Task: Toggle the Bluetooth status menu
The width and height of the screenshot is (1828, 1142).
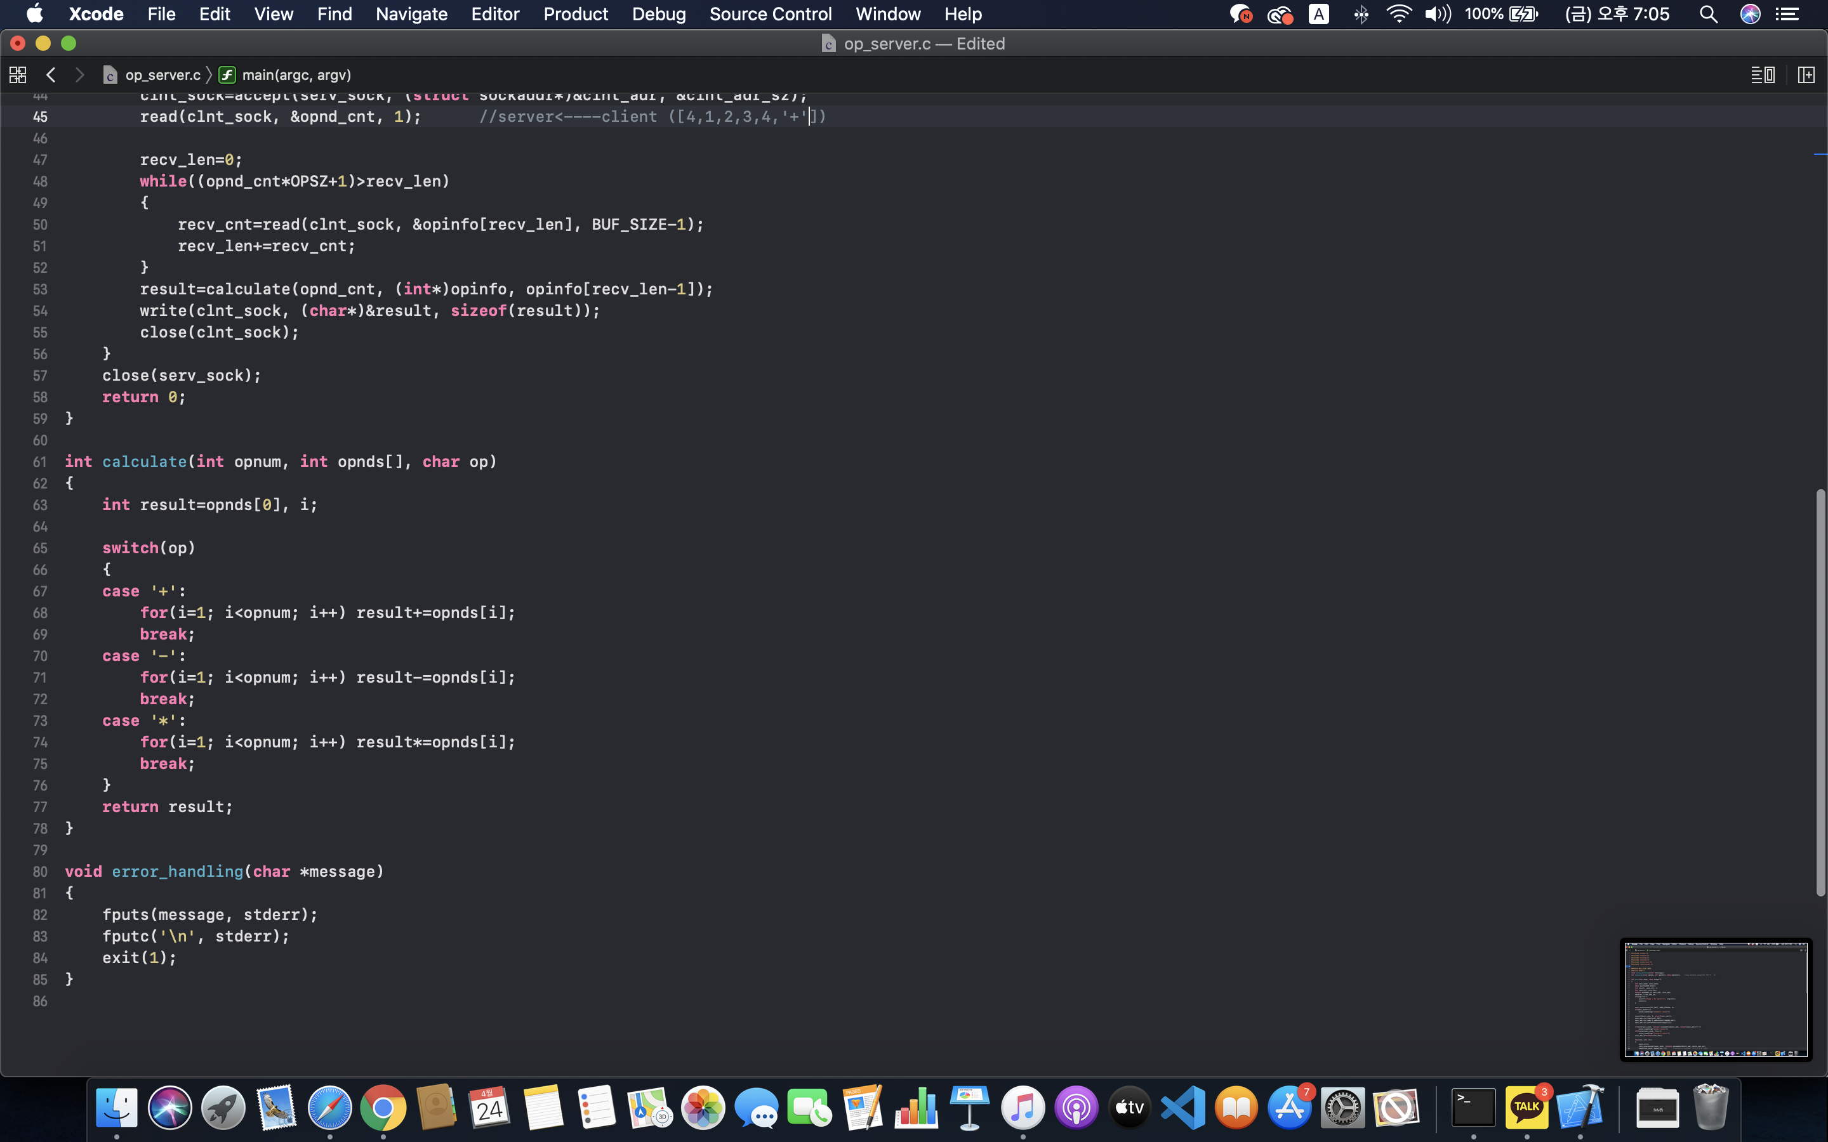Action: (1361, 15)
